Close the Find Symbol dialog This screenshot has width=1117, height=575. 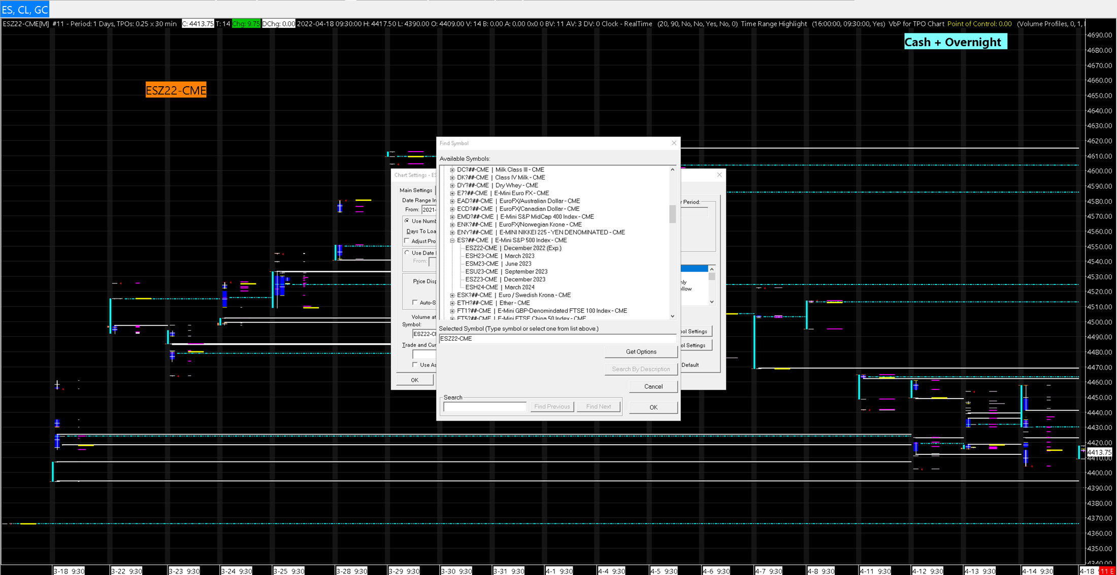(x=674, y=143)
